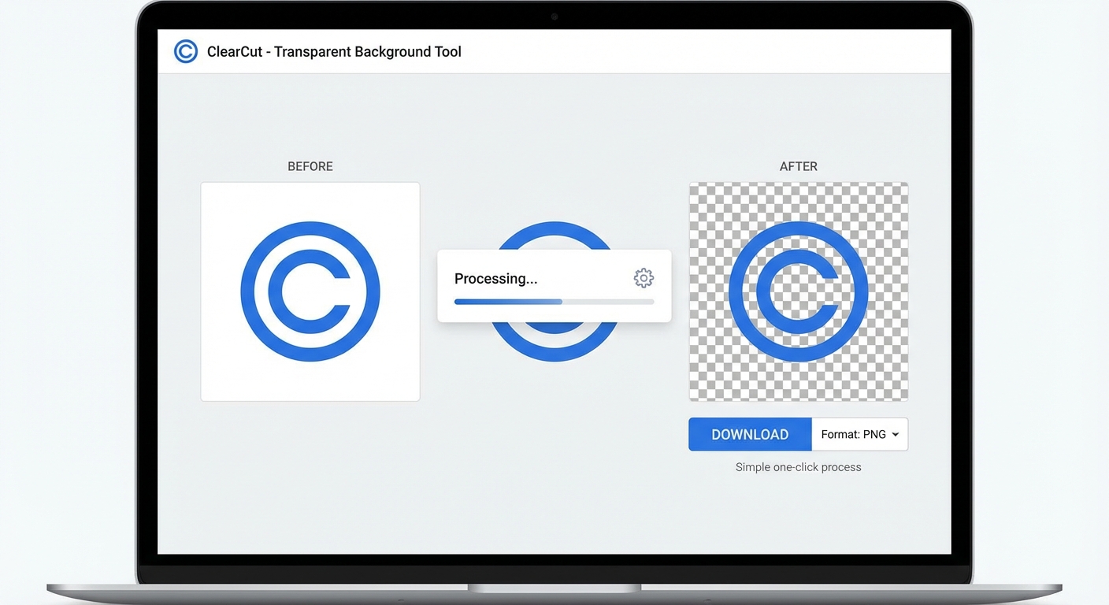The image size is (1109, 605).
Task: Open settings with the Processing gear icon
Action: tap(644, 278)
